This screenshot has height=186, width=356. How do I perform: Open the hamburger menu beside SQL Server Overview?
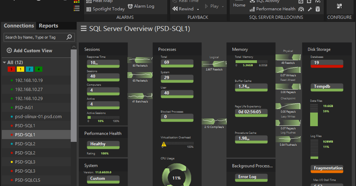coord(83,28)
